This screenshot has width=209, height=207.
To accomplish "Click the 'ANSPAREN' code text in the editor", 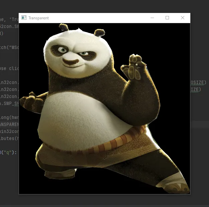I will [x=9, y=124].
